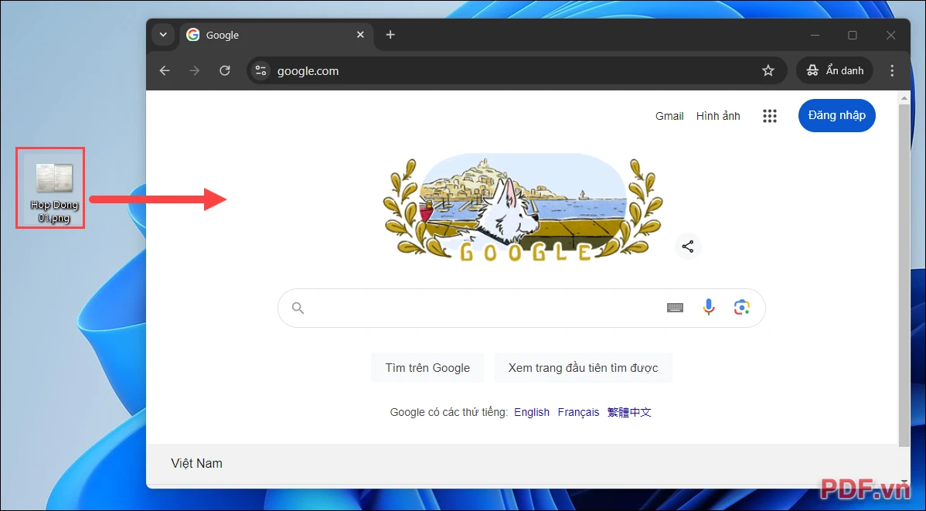Click the Việt Nam footer text
This screenshot has height=511, width=926.
coord(196,463)
